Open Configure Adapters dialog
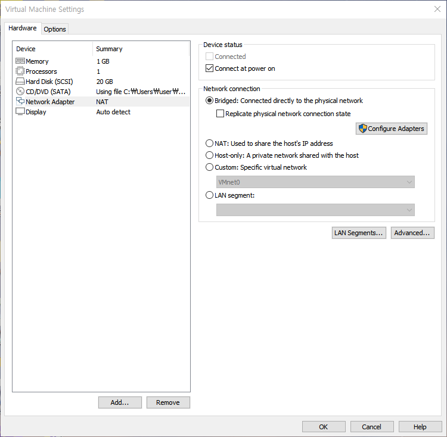447x437 pixels. click(392, 129)
